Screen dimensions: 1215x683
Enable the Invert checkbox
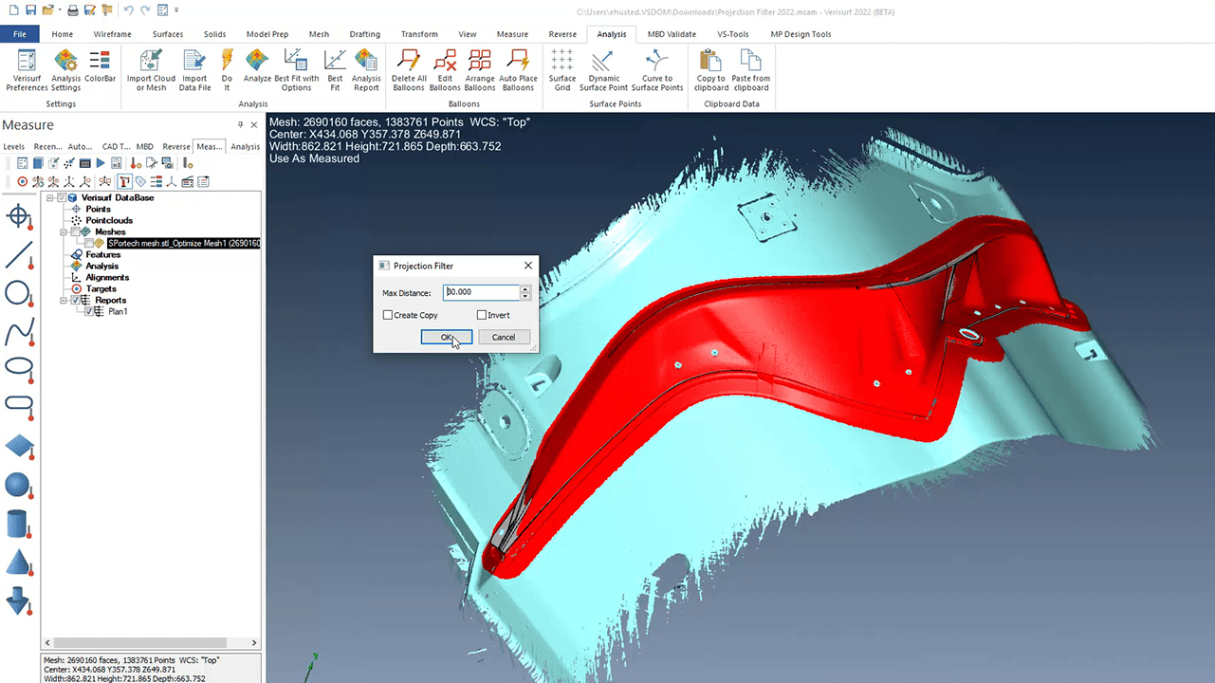click(482, 315)
